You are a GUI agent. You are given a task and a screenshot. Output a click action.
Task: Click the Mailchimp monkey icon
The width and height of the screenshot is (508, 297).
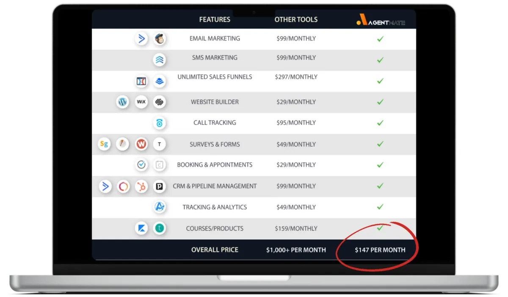point(160,39)
